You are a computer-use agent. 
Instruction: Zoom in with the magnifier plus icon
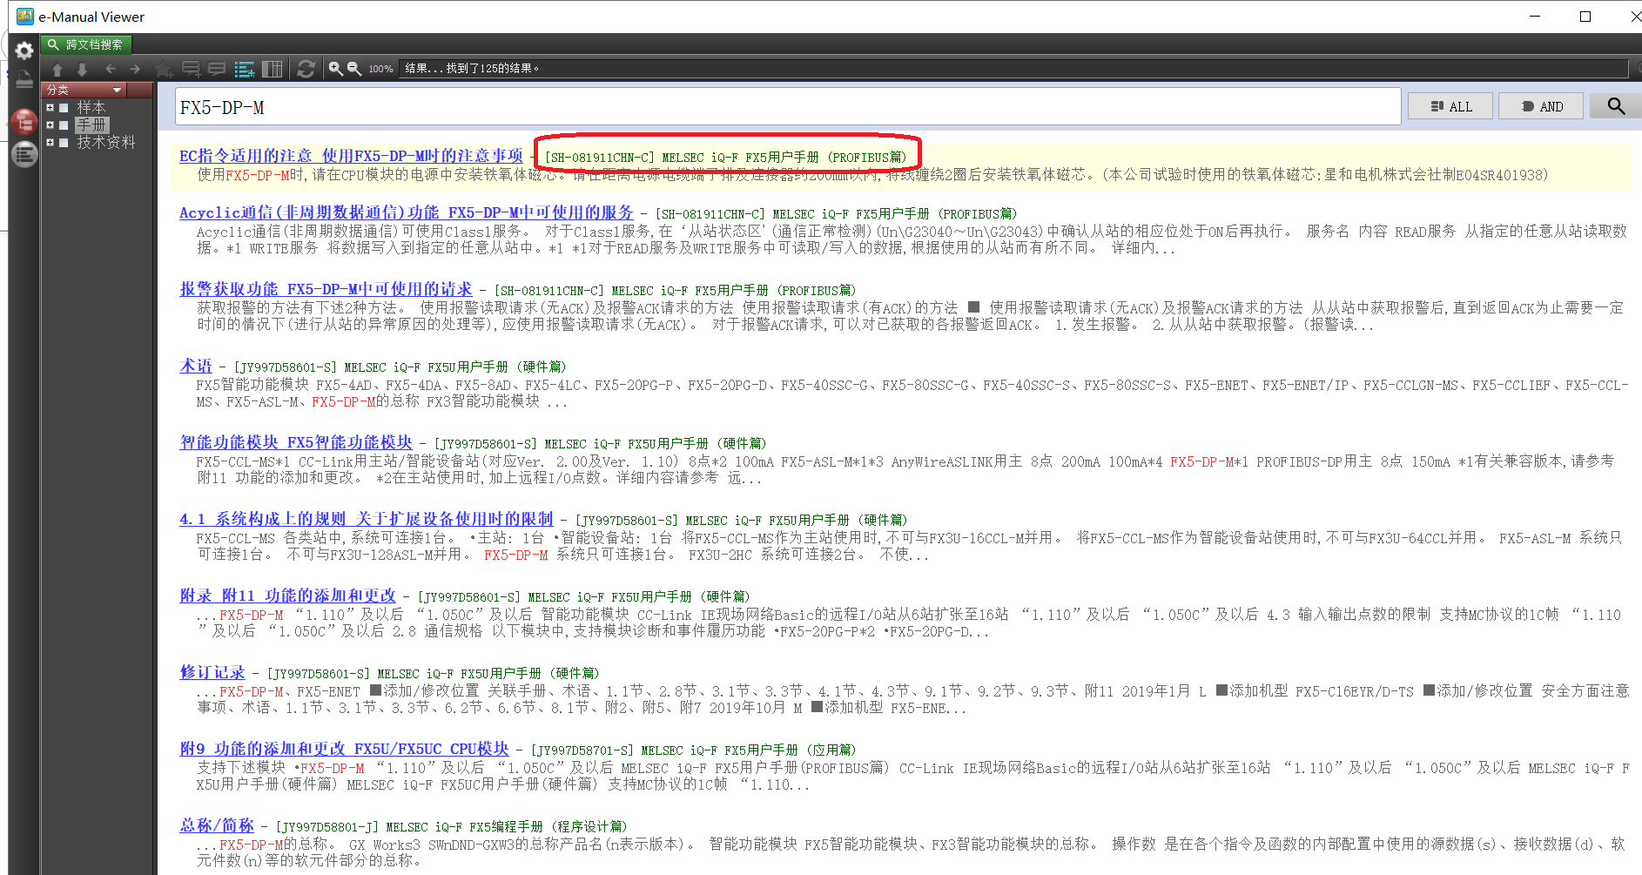coord(335,69)
